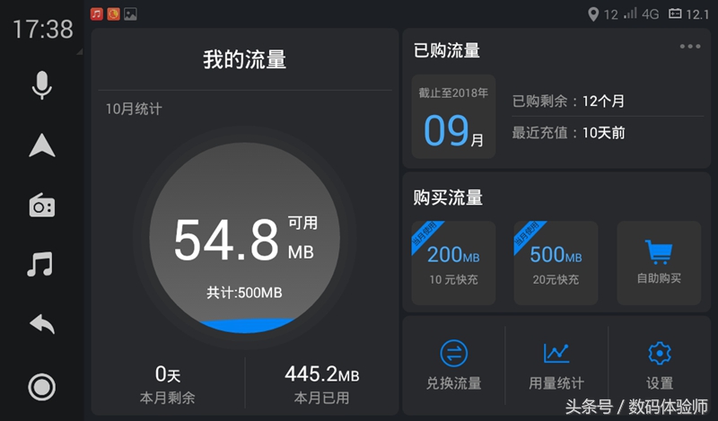Tap the 已购流量 section heading
Image resolution: width=718 pixels, height=421 pixels.
click(x=446, y=50)
